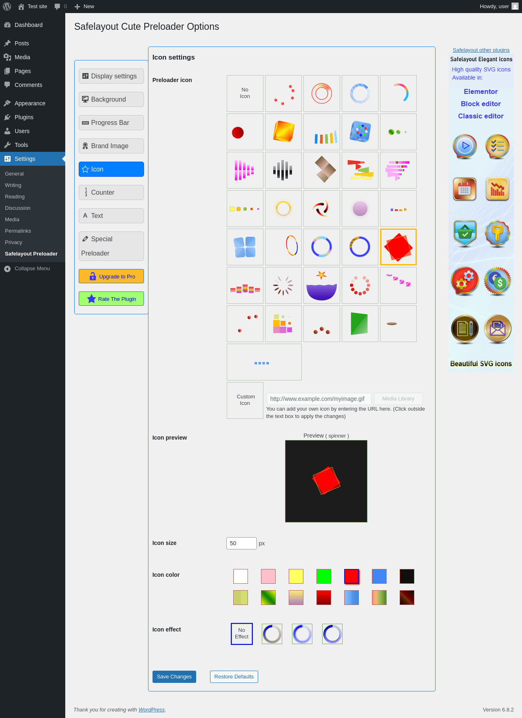
Task: Select the No Icon preloader option
Action: point(245,93)
